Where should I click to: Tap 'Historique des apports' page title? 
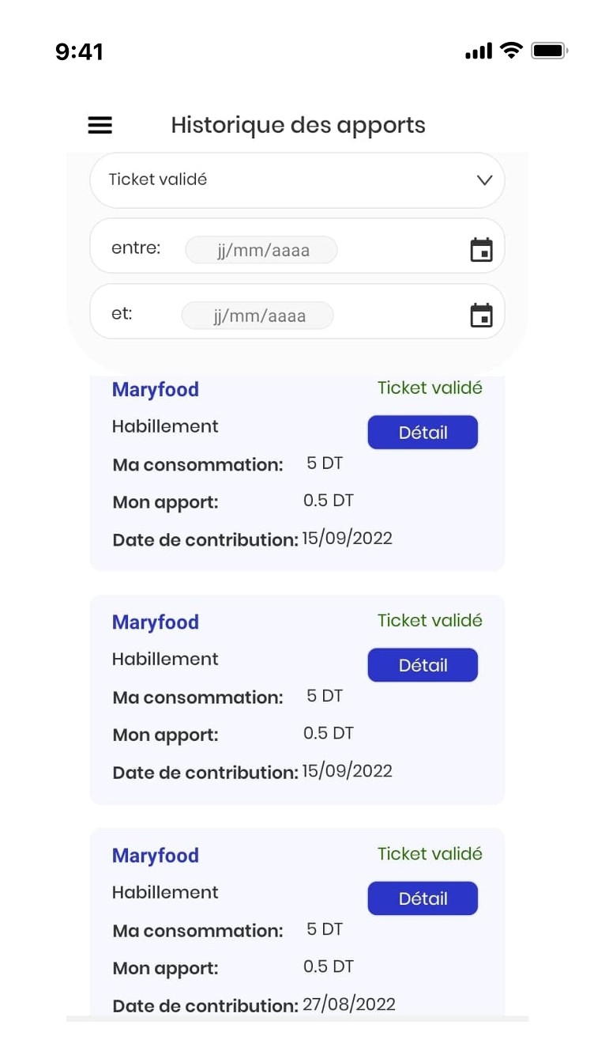coord(298,125)
